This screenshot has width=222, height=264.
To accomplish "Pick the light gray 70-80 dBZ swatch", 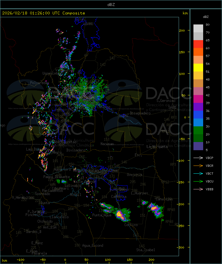I will pyautogui.click(x=198, y=29).
